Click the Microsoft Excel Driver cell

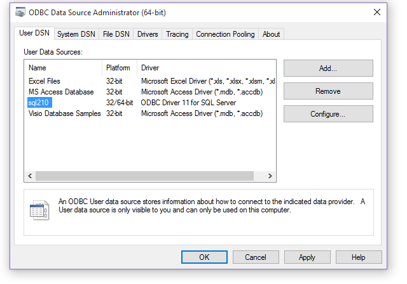[208, 81]
